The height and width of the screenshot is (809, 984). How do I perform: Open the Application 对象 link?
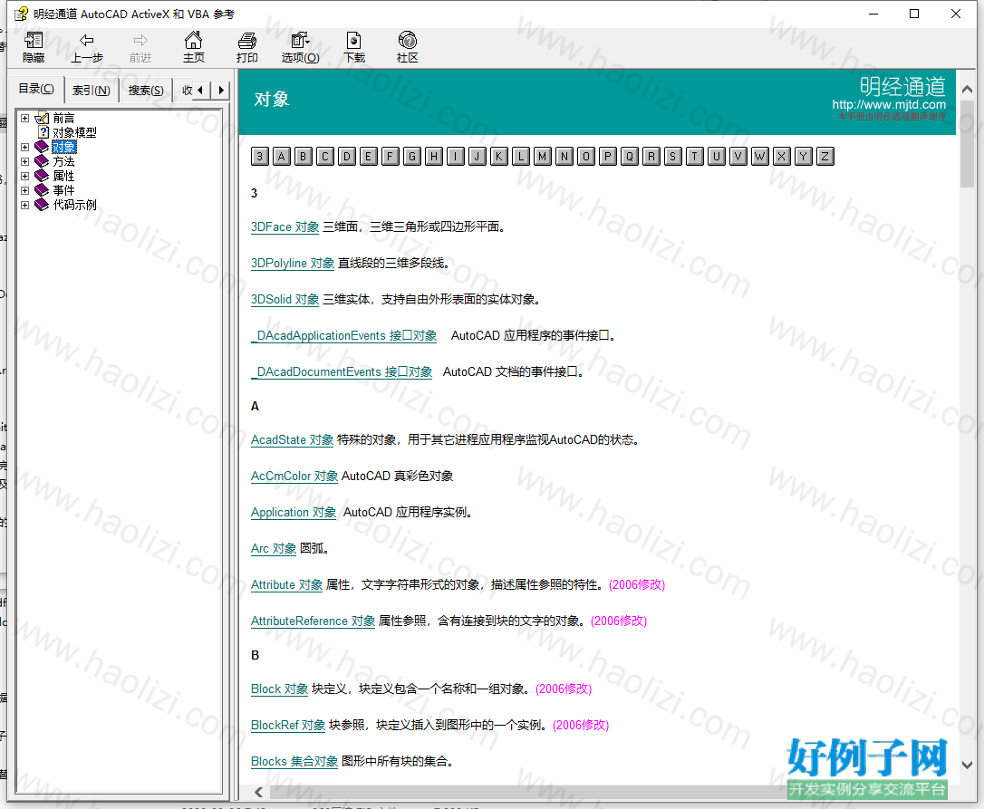pyautogui.click(x=294, y=512)
